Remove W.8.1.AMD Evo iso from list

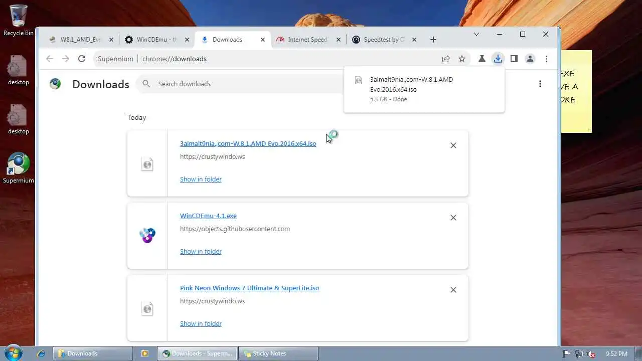click(x=453, y=145)
